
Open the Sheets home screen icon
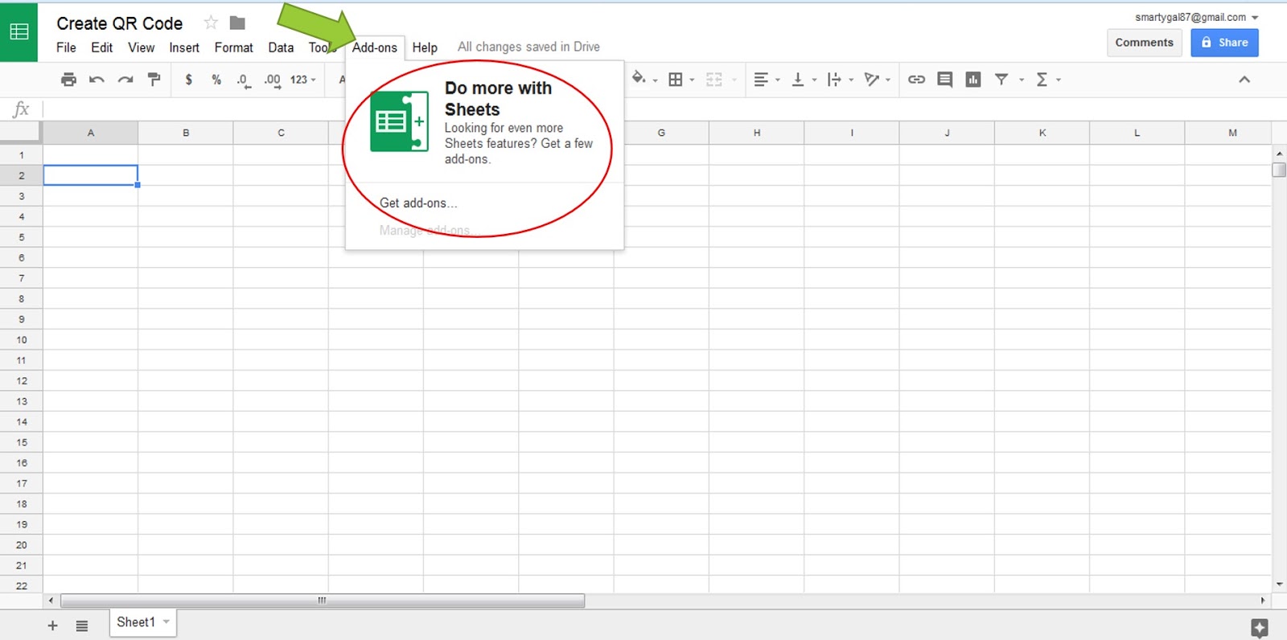coord(19,32)
